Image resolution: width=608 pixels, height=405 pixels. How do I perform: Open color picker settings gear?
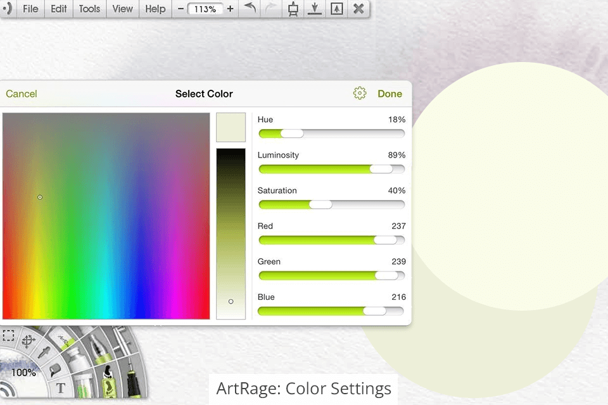(360, 94)
